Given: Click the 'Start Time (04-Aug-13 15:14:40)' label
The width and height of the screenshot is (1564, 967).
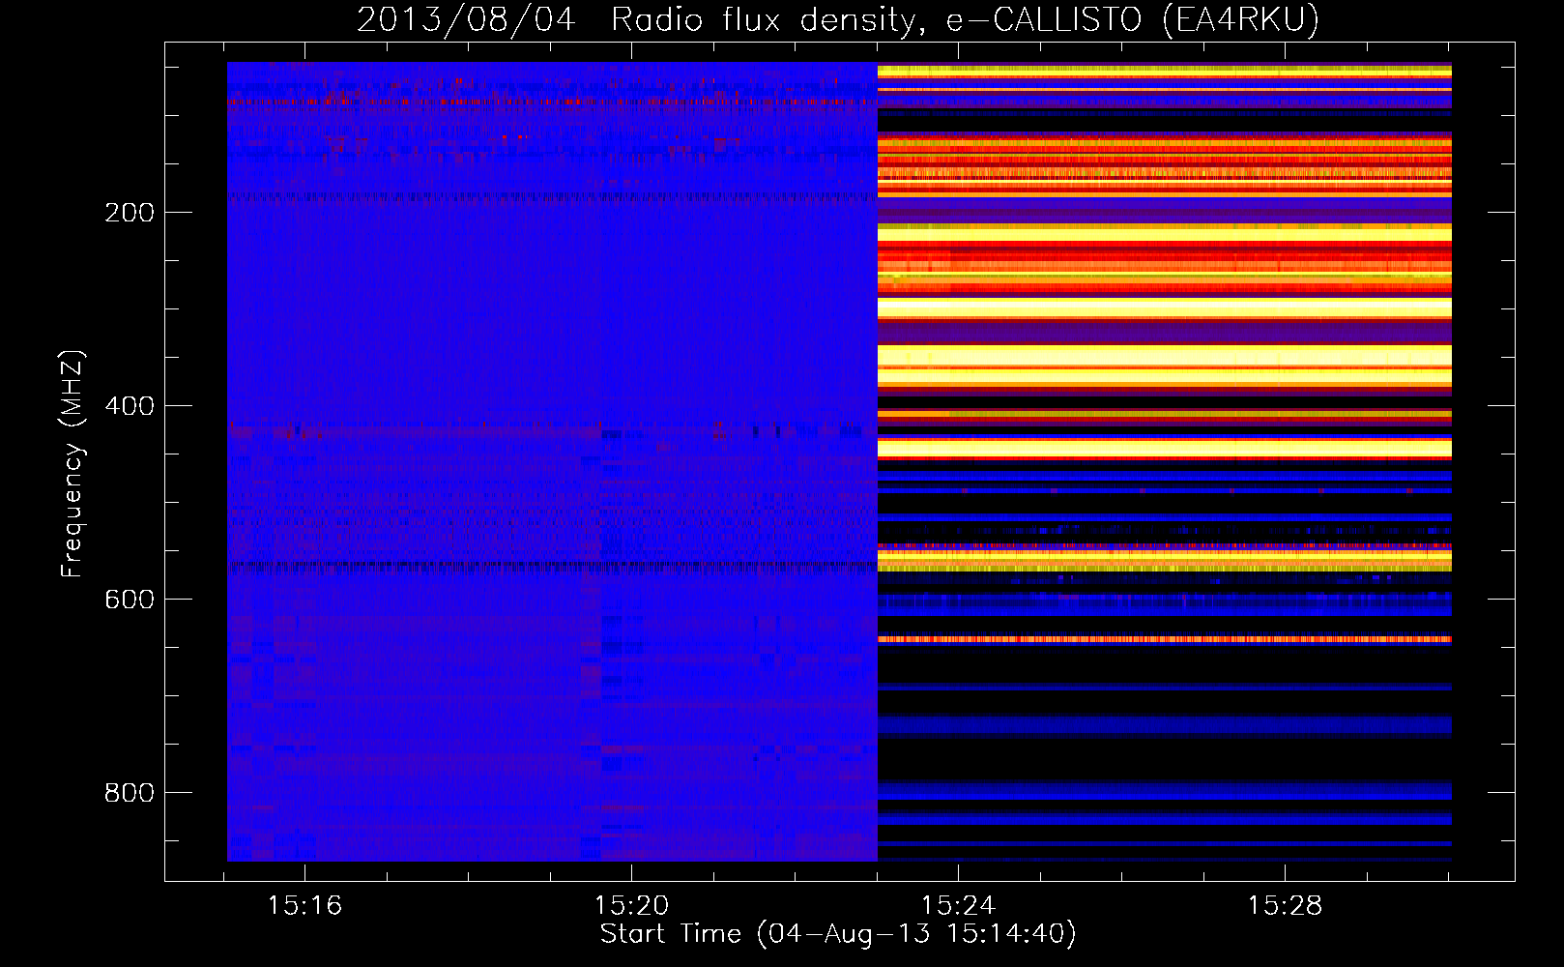Looking at the screenshot, I should click(x=839, y=934).
